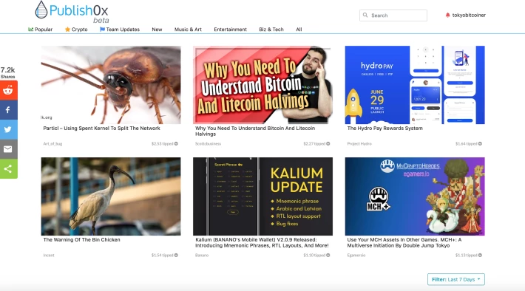This screenshot has width=525, height=291.
Task: Click tip icon on Kalium article
Action: tap(328, 255)
